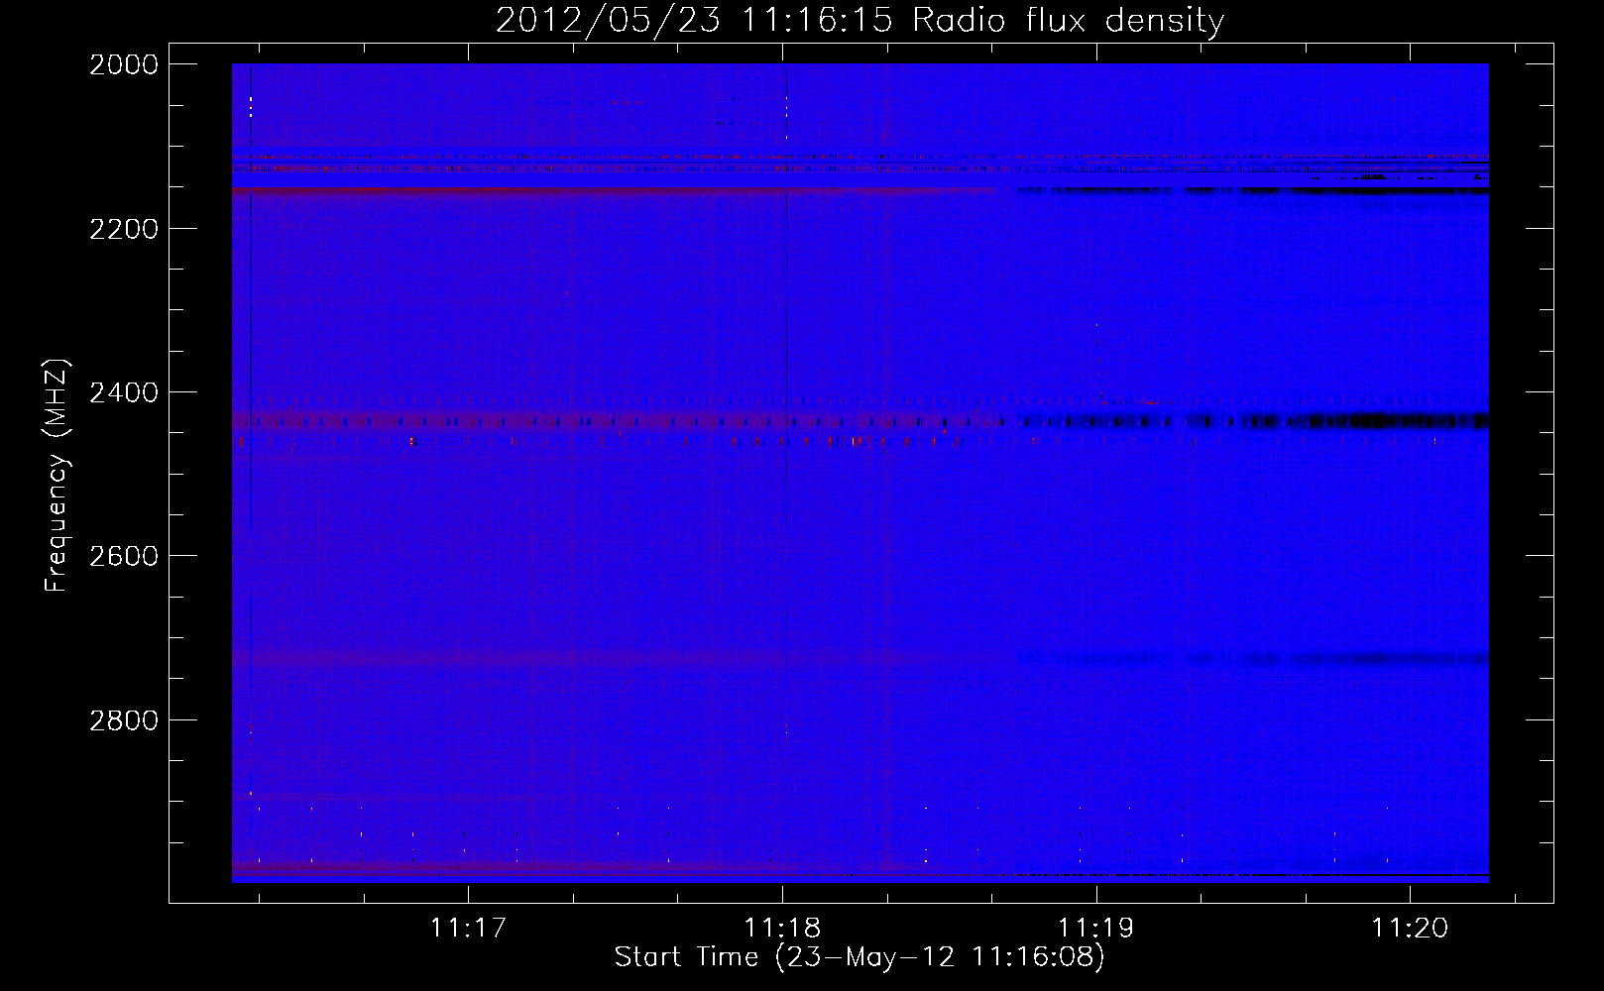
Task: Click the '2600' frequency axis label
Action: (124, 556)
